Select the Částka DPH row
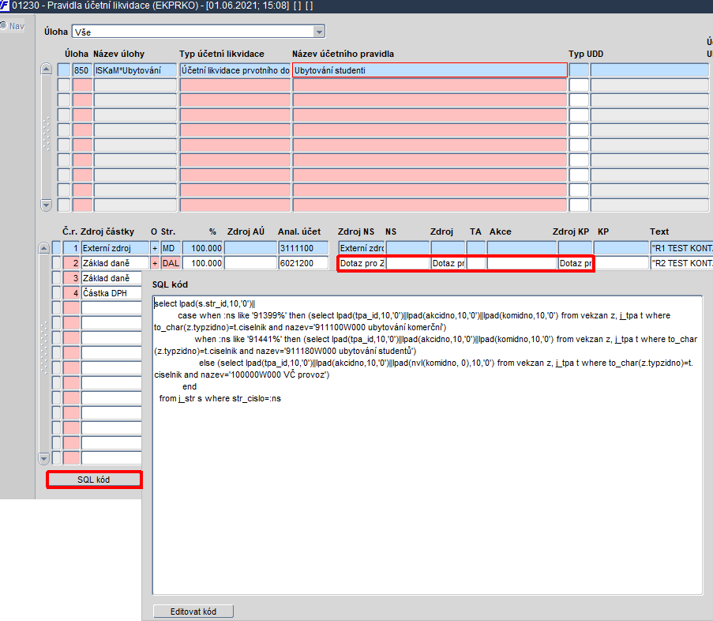Screen dimensions: 713x621 (x=111, y=293)
